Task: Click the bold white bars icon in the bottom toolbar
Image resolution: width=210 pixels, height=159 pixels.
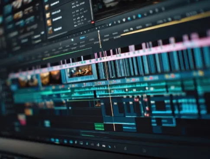Action: click(x=103, y=146)
